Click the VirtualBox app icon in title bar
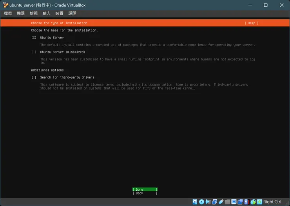 click(x=5, y=5)
